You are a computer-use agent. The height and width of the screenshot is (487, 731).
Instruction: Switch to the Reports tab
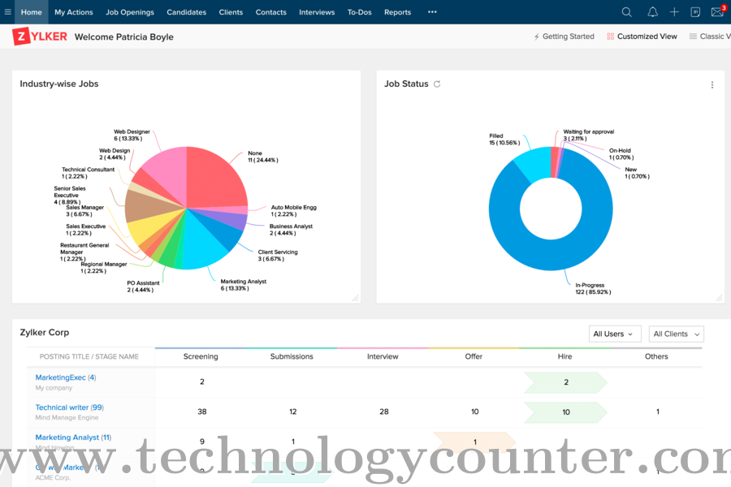[x=398, y=12]
